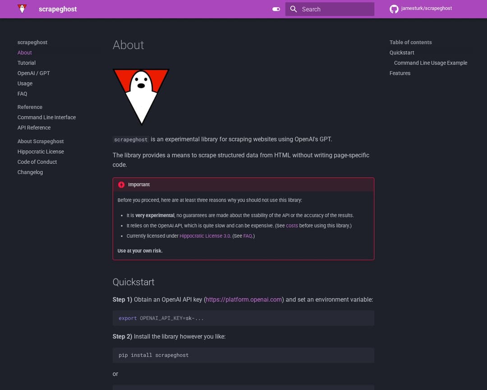This screenshot has width=487, height=390.
Task: Click the scrapeghost sidebar section heading
Action: tap(32, 42)
